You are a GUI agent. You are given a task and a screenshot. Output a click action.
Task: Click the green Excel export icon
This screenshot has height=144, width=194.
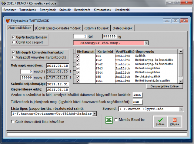109,120
